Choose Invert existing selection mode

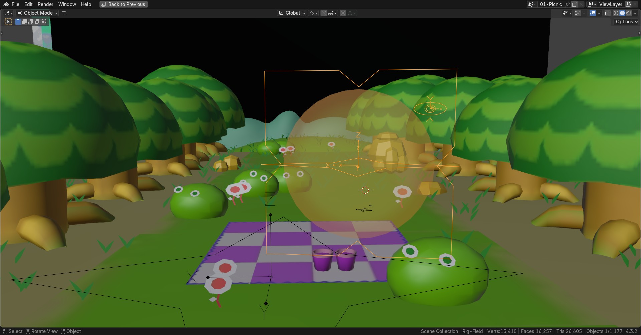pos(37,22)
